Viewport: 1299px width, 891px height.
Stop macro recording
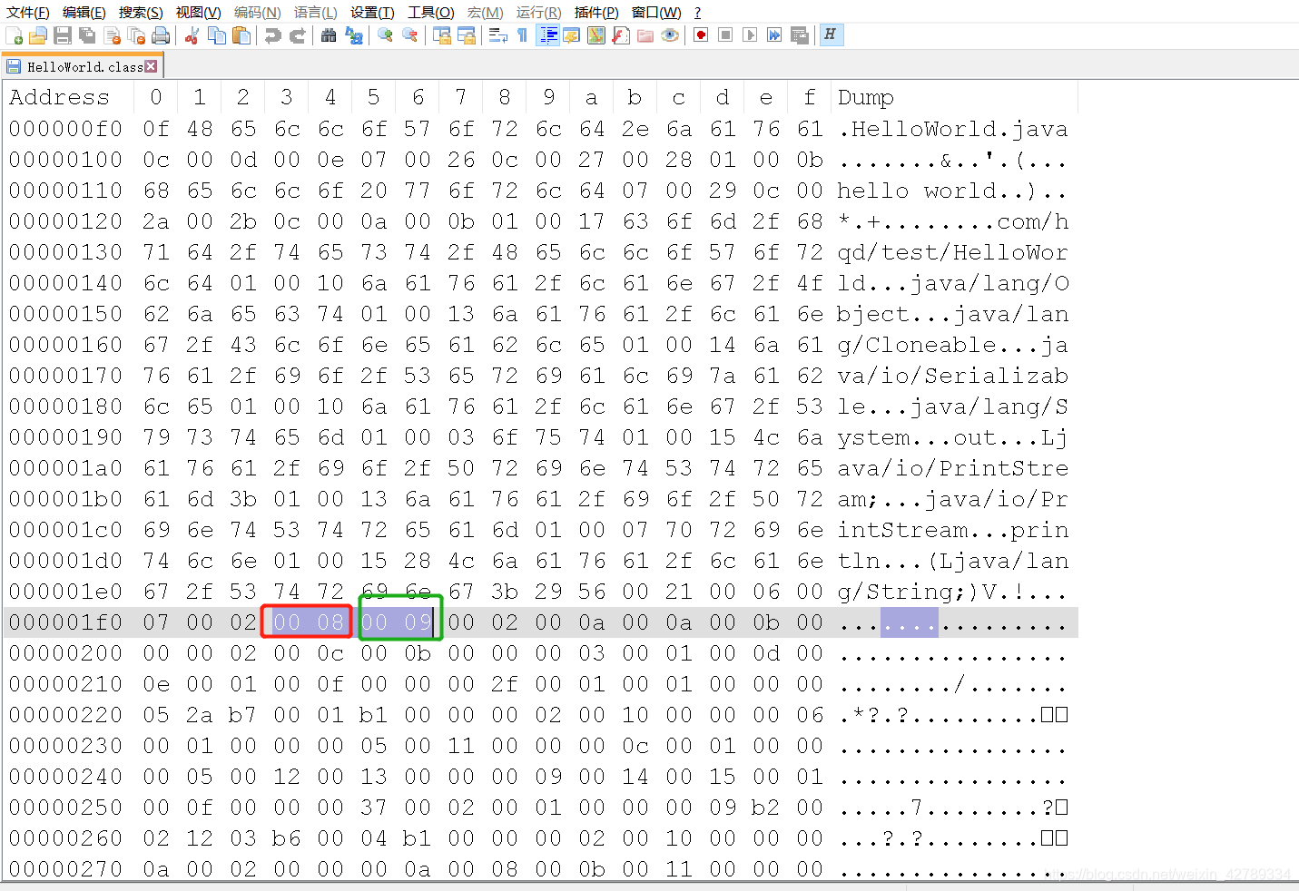coord(725,35)
